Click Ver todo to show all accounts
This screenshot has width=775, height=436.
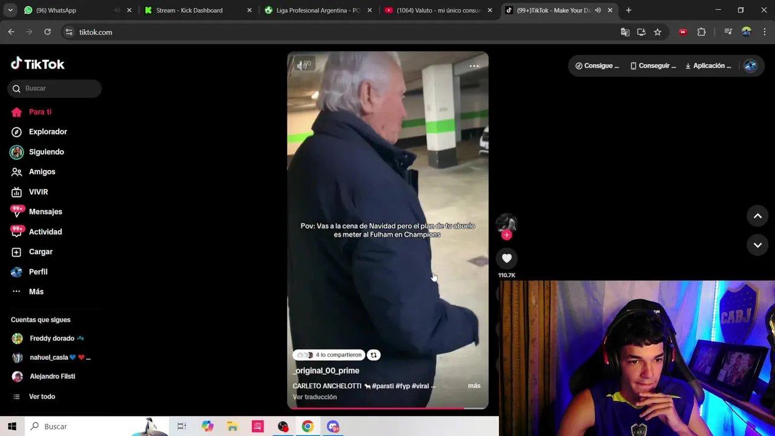tap(34, 397)
